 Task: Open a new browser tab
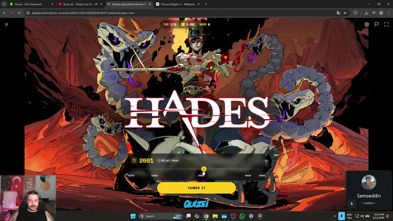tap(206, 4)
